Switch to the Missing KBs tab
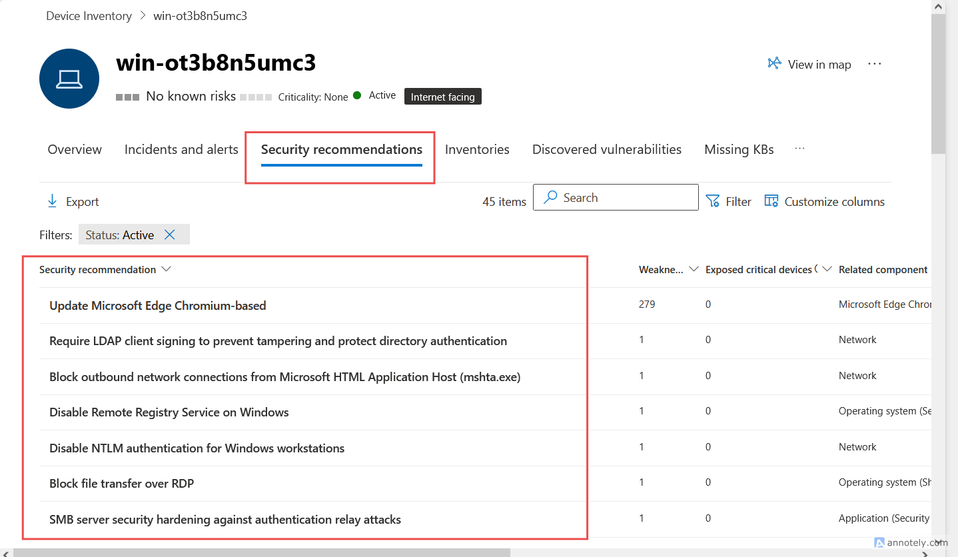 pyautogui.click(x=739, y=149)
